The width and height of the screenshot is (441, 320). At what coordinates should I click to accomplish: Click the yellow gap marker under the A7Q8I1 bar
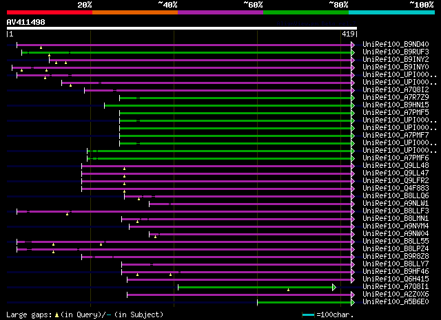[288, 290]
